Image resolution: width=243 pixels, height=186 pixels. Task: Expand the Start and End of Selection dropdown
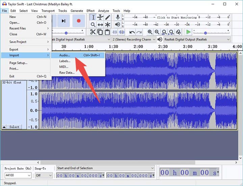(x=152, y=168)
